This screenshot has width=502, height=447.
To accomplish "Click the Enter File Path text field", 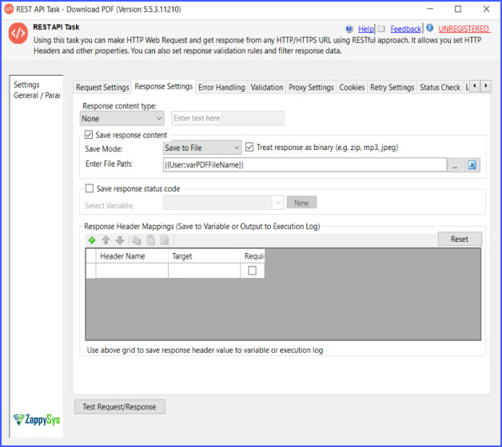I will pos(305,165).
